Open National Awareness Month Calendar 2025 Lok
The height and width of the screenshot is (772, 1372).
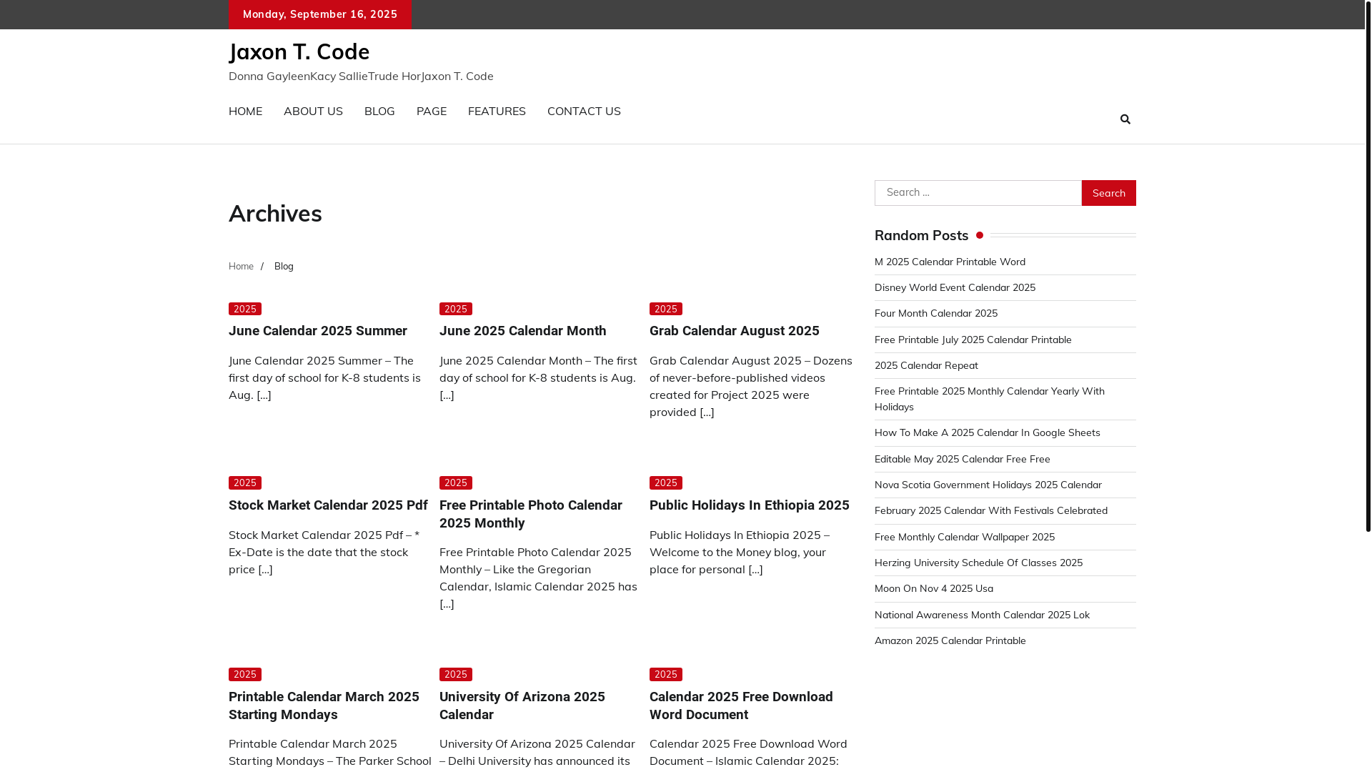(x=982, y=615)
